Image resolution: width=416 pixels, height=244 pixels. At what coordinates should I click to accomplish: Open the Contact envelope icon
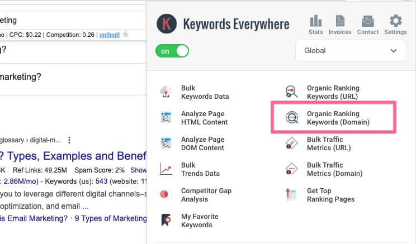tap(368, 21)
